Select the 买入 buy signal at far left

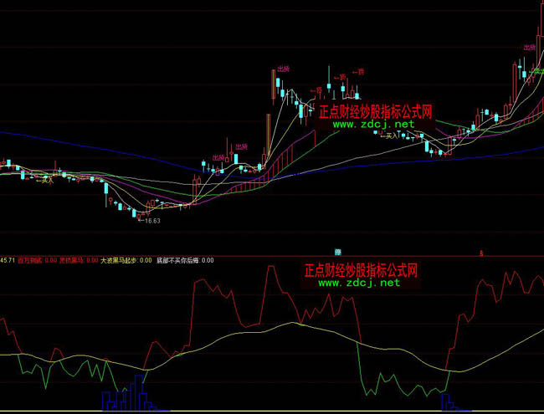(x=48, y=179)
